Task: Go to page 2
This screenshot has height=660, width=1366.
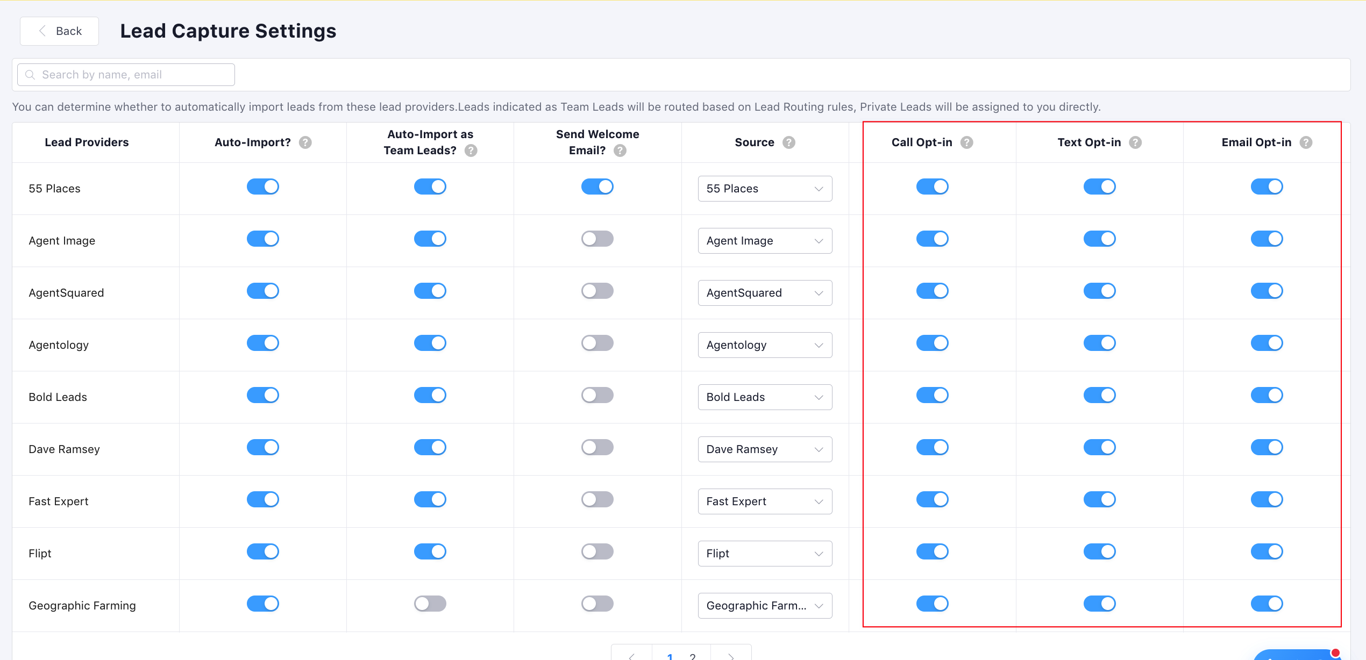Action: coord(693,656)
